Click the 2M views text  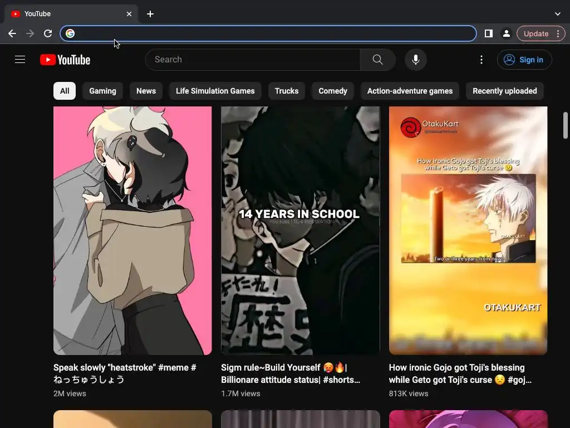(70, 393)
